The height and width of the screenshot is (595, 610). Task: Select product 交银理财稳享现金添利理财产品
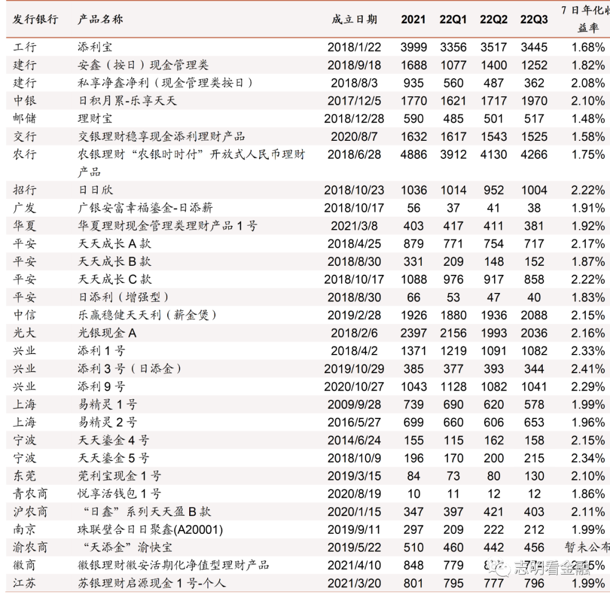[161, 136]
